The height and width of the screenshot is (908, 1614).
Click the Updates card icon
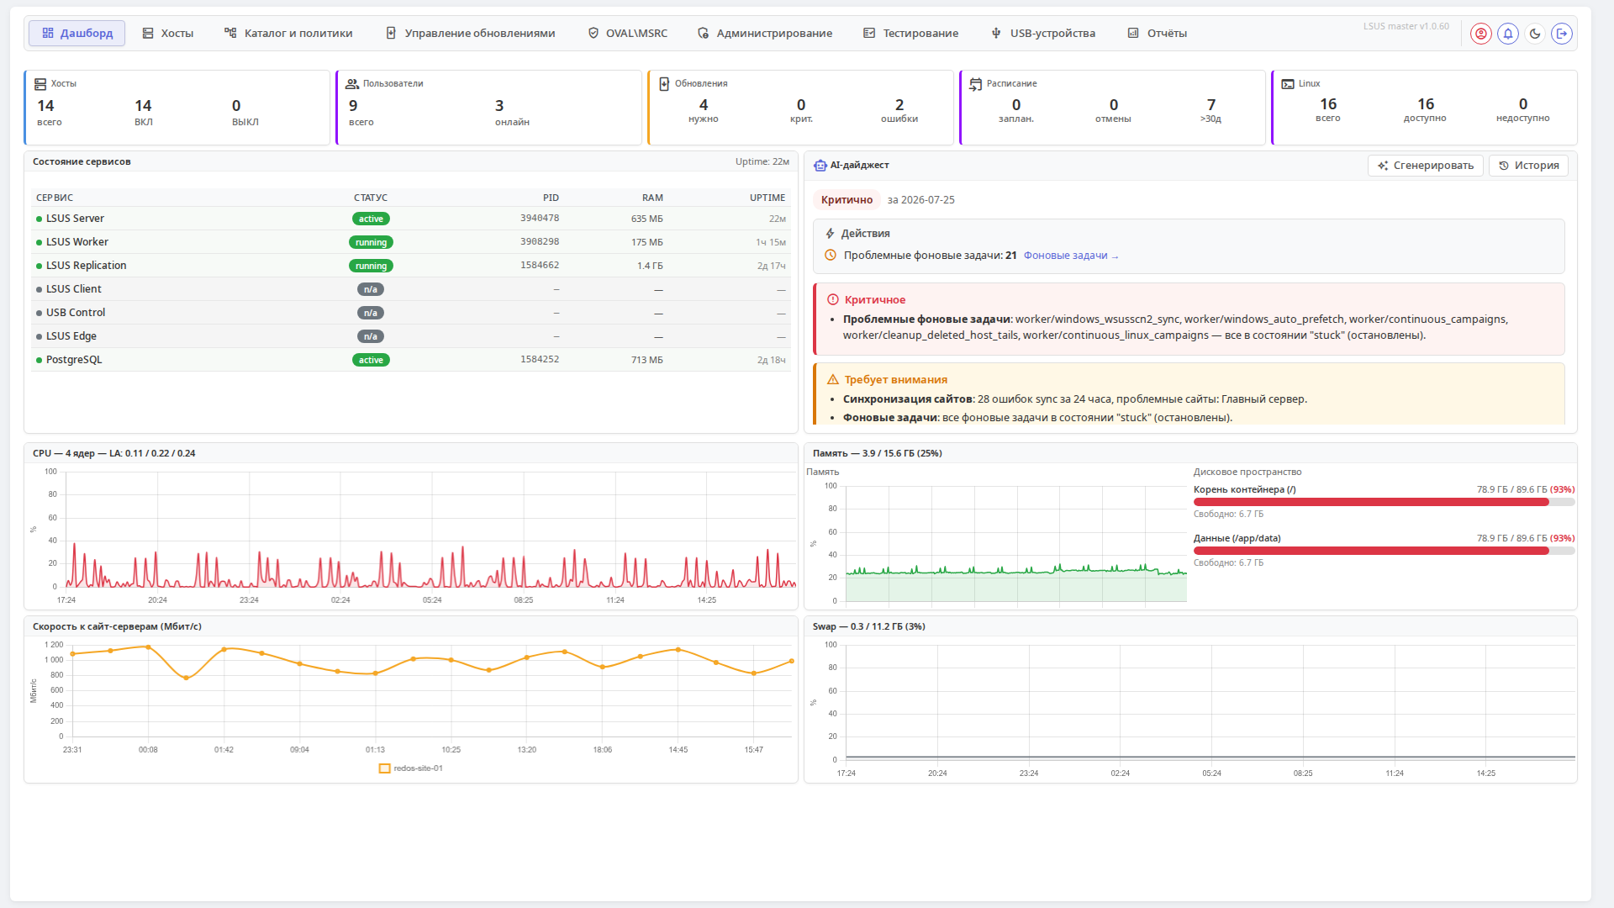[664, 84]
